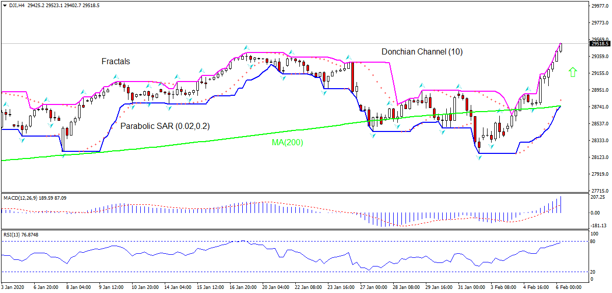Click the large red candle on 23 Jan

click(x=352, y=76)
